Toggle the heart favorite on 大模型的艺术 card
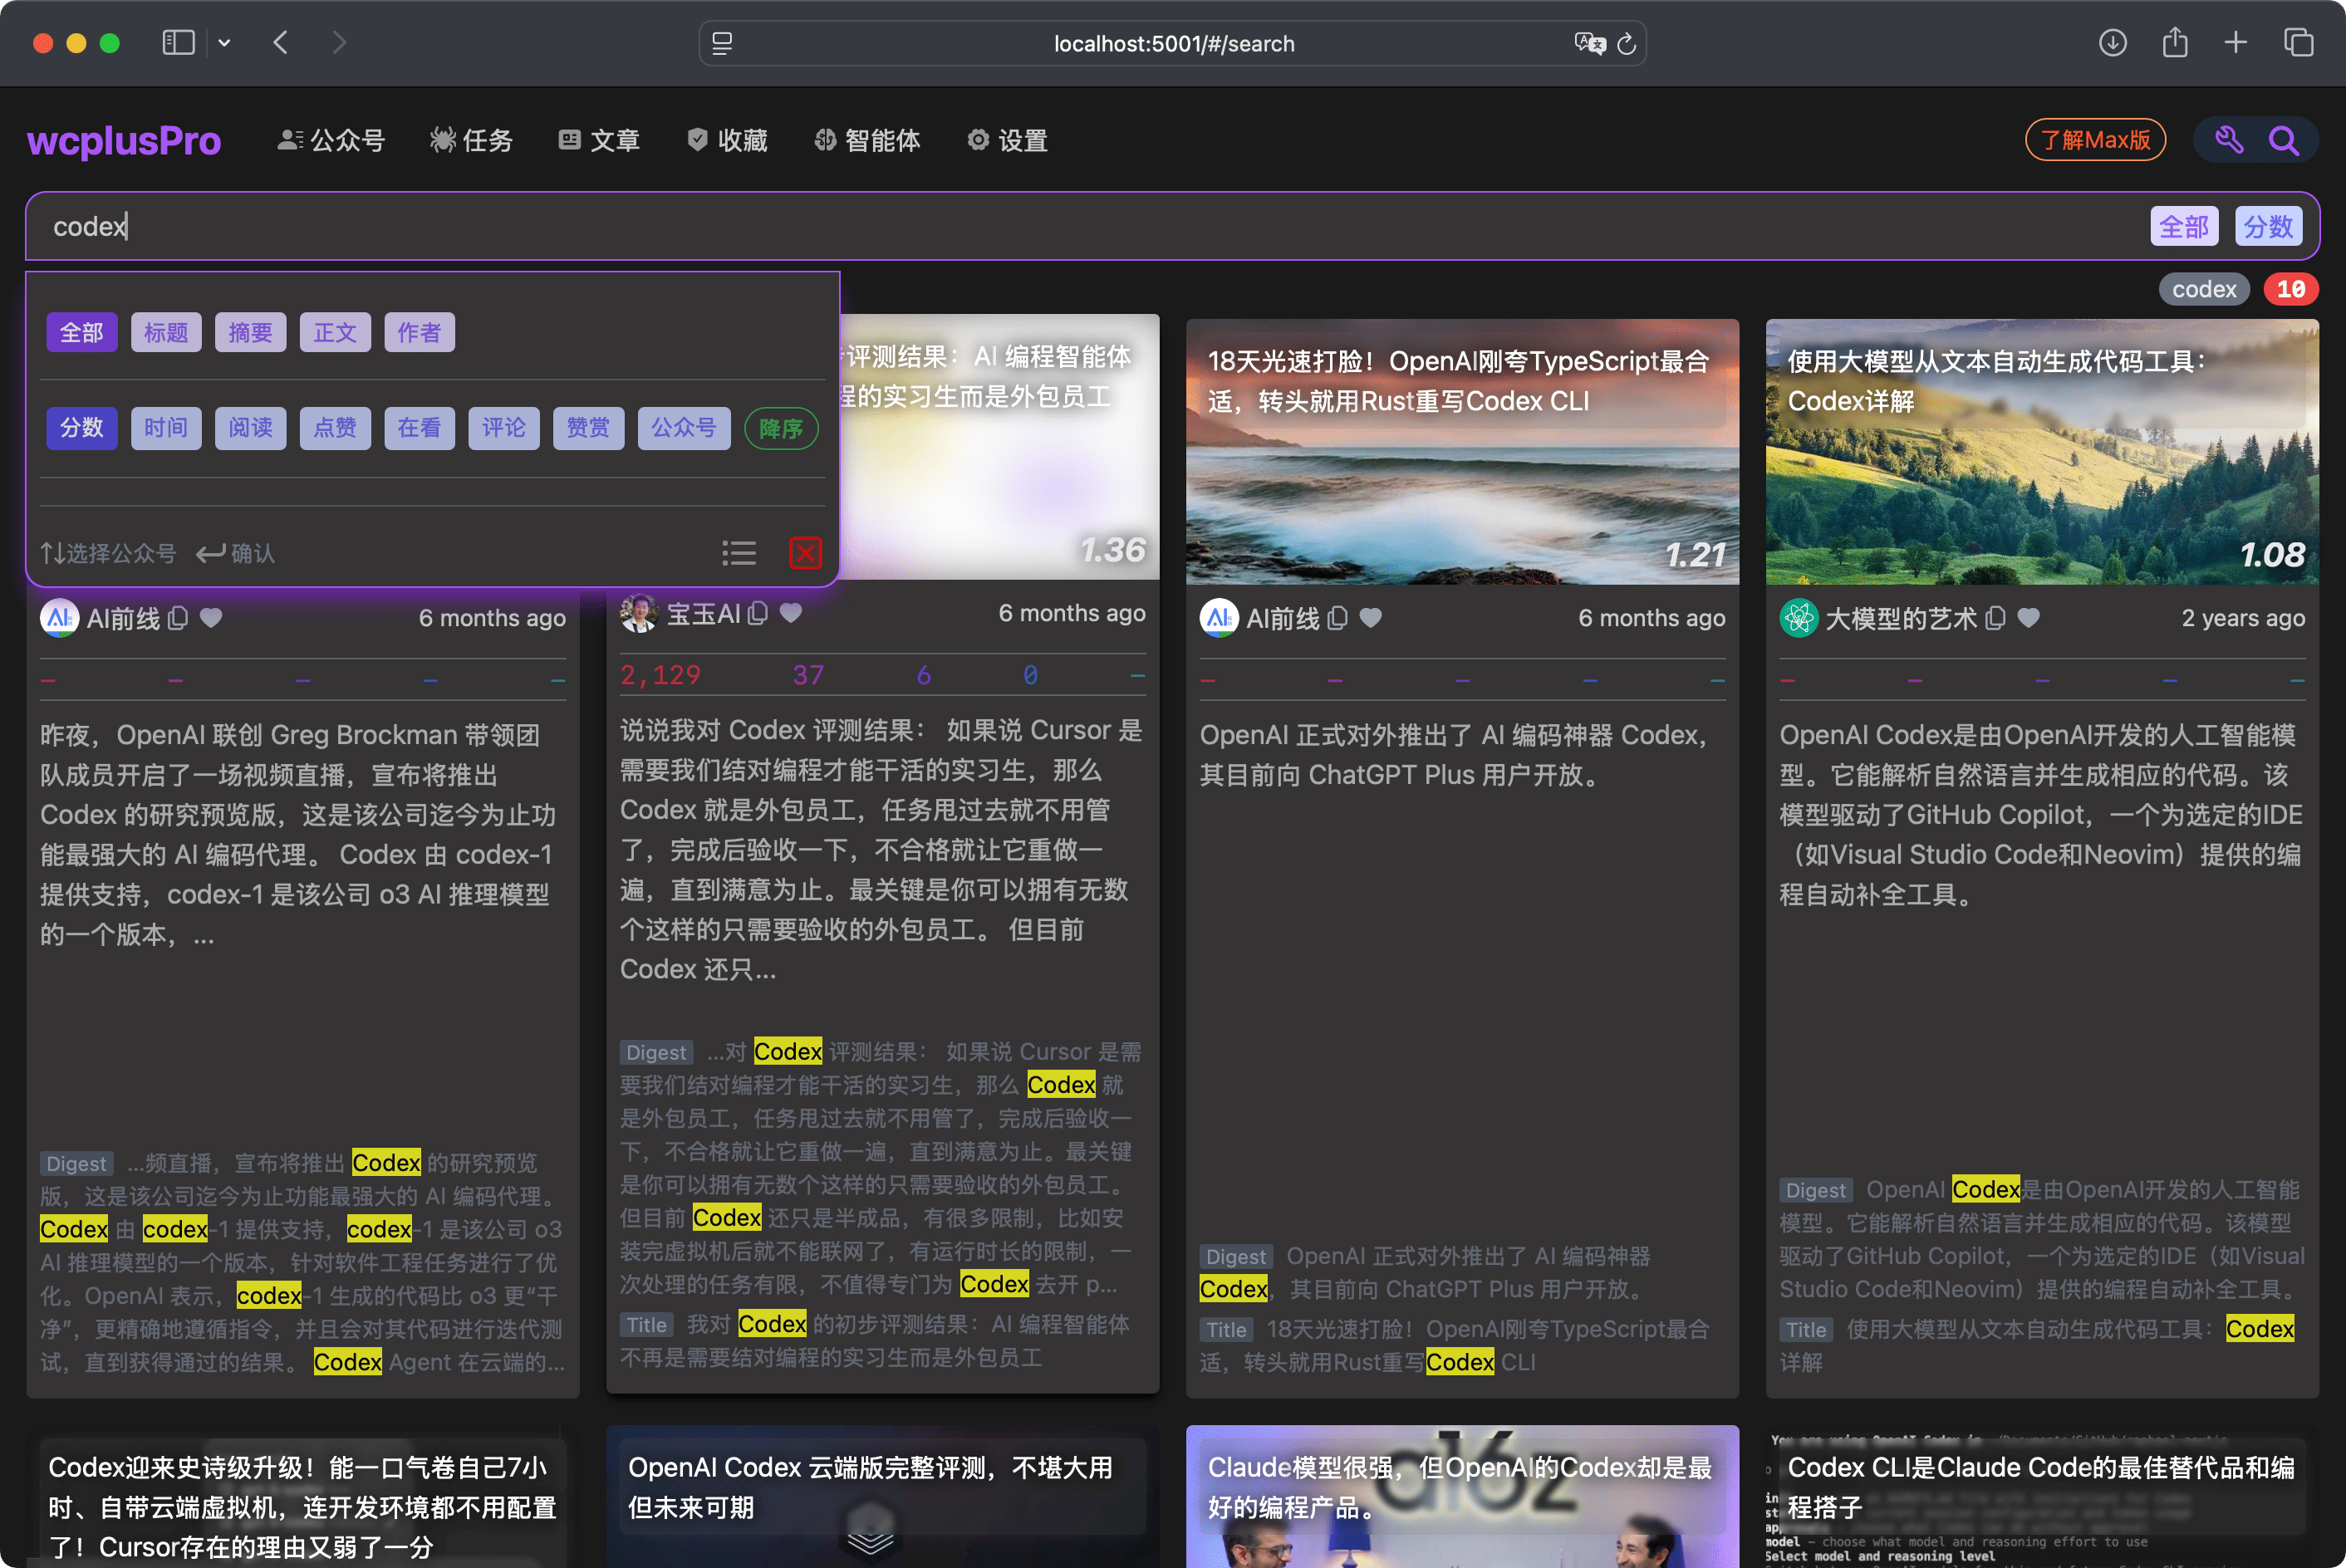Viewport: 2346px width, 1568px height. tap(2029, 618)
